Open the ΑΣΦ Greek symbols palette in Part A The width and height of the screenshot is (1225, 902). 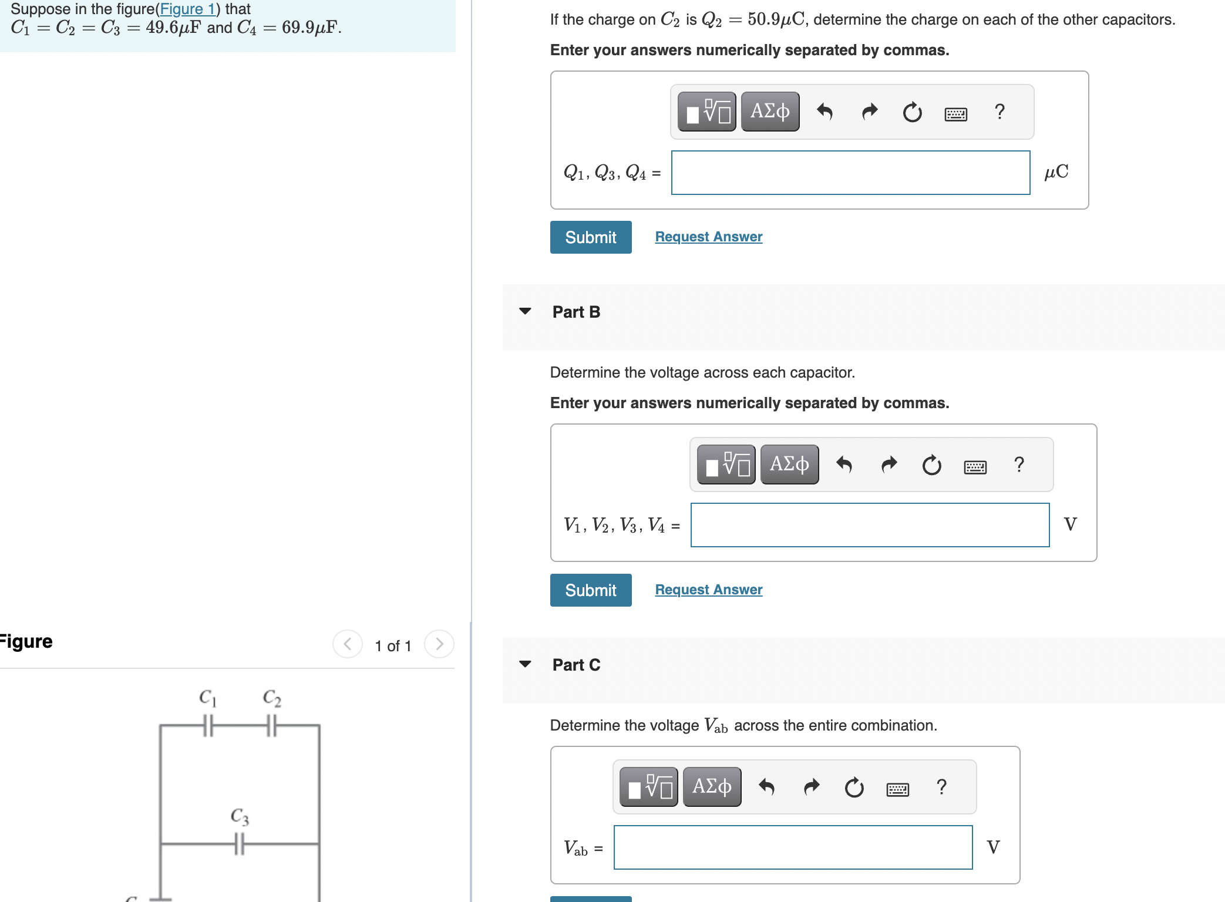pyautogui.click(x=769, y=111)
